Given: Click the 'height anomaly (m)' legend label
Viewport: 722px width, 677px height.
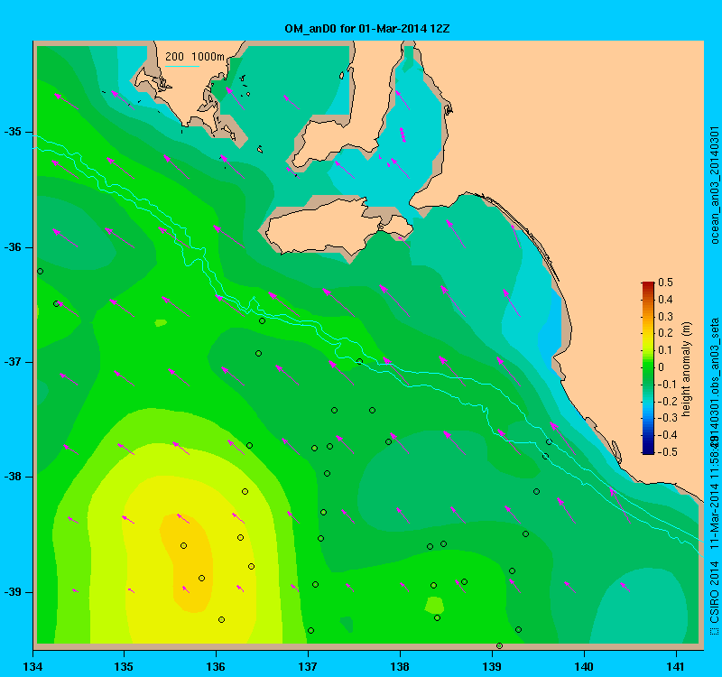Looking at the screenshot, I should 687,369.
